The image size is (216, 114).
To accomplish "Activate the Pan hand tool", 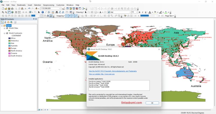I will point(9,12).
